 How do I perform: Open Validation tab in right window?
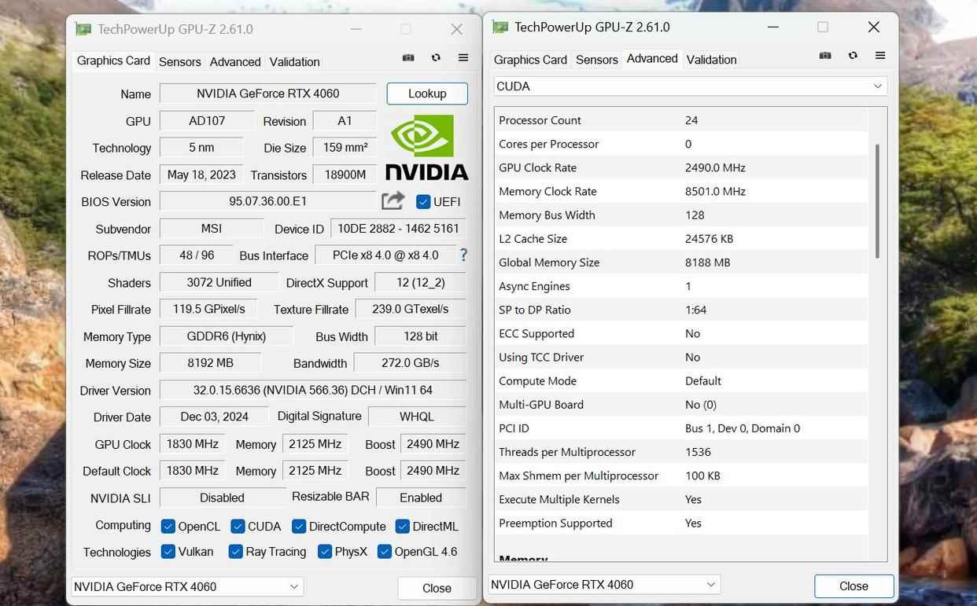point(711,59)
